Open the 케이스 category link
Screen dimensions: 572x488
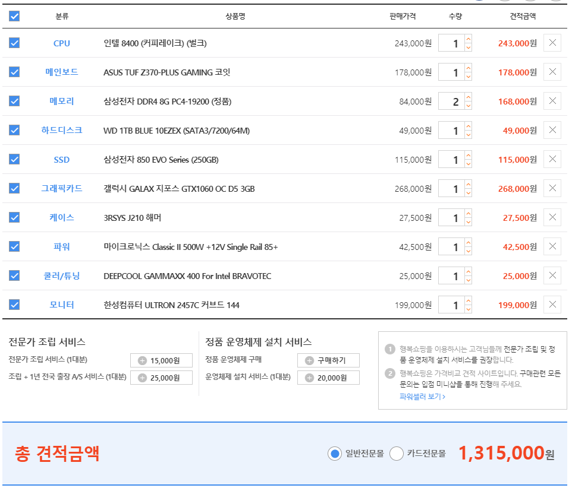pos(62,218)
